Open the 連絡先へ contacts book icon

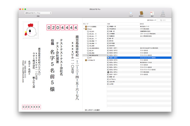click(x=141, y=13)
